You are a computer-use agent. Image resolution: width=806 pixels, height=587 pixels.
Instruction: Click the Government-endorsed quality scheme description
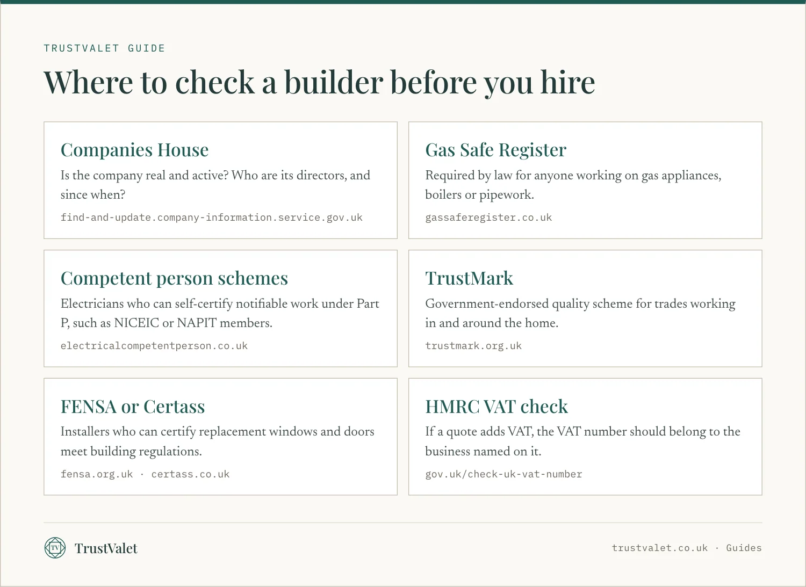tap(580, 313)
